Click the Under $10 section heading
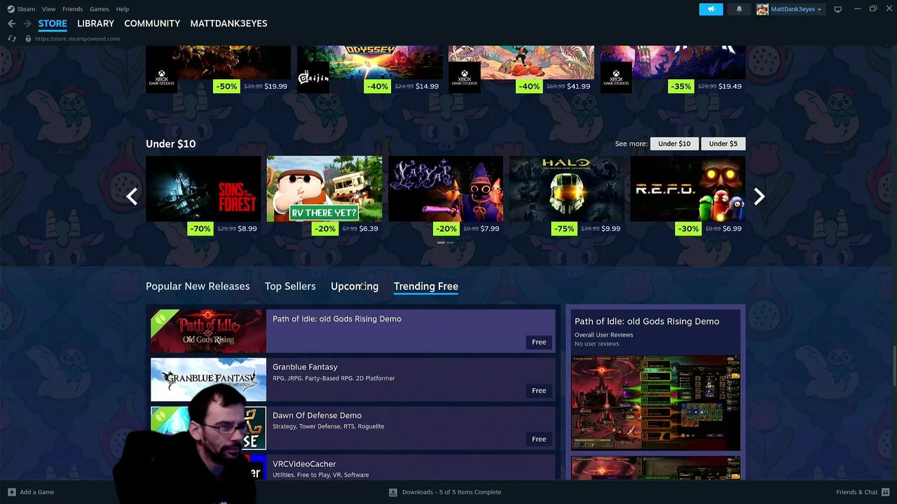 [x=171, y=143]
